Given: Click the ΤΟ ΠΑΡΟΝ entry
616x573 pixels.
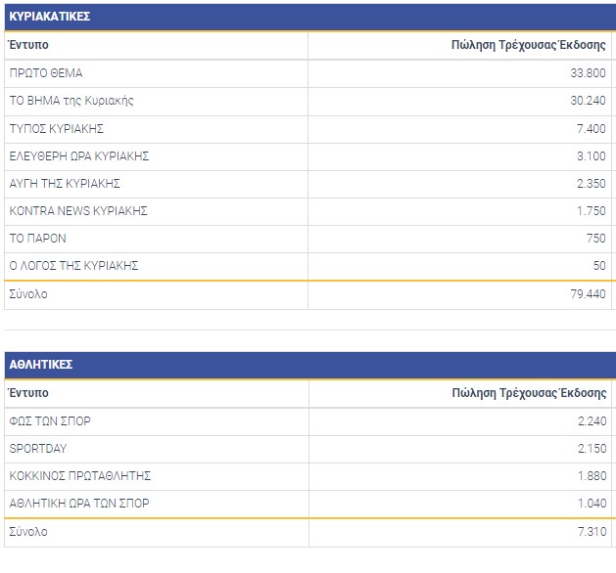Looking at the screenshot, I should tap(37, 238).
